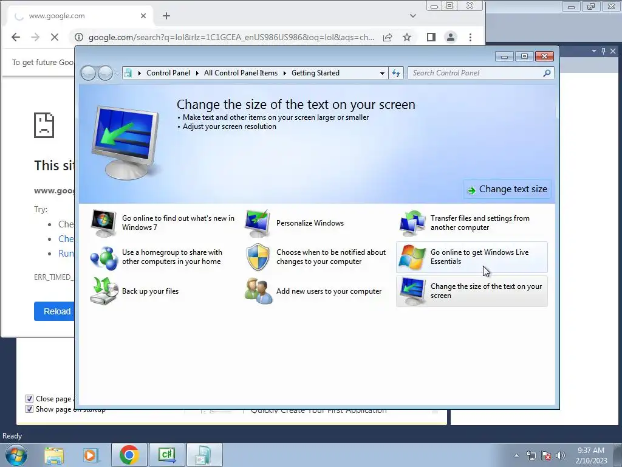Viewport: 622px width, 467px height.
Task: Open the recent pages dropdown beside nav buttons
Action: coord(117,74)
